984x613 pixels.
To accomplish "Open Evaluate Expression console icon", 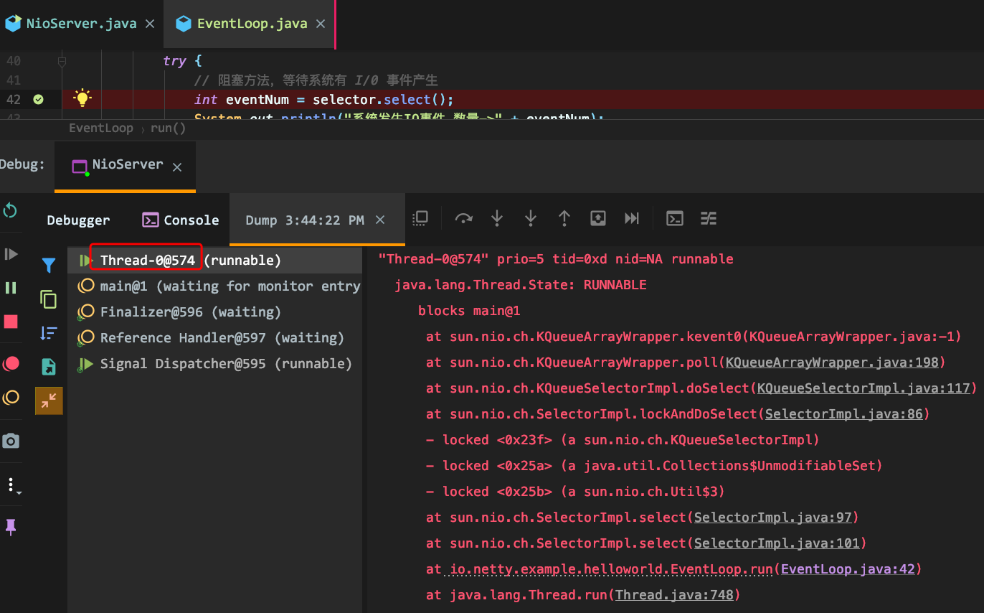I will 674,218.
